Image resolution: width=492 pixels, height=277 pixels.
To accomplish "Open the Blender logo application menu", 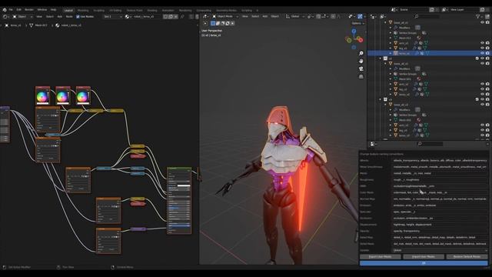I will coord(5,10).
